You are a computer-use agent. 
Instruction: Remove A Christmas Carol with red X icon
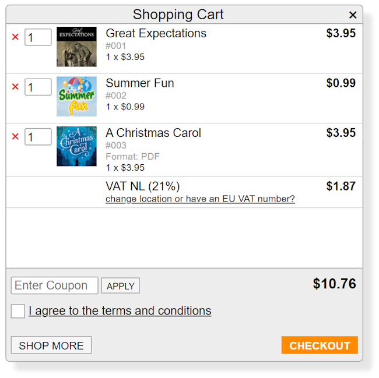point(15,137)
